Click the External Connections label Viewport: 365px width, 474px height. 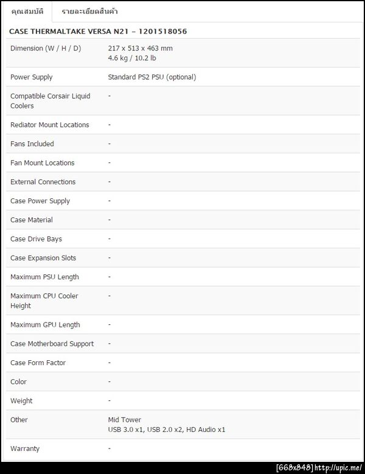(43, 182)
